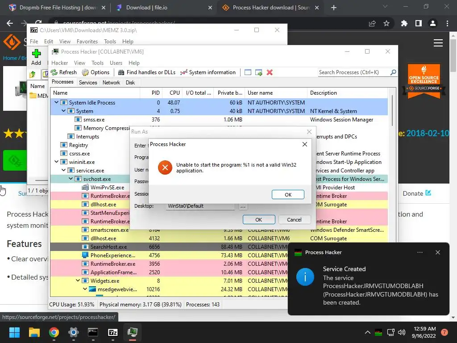Click OK in the error message dialog

[x=288, y=195]
